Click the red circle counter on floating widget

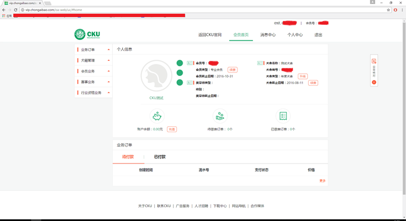374,82
